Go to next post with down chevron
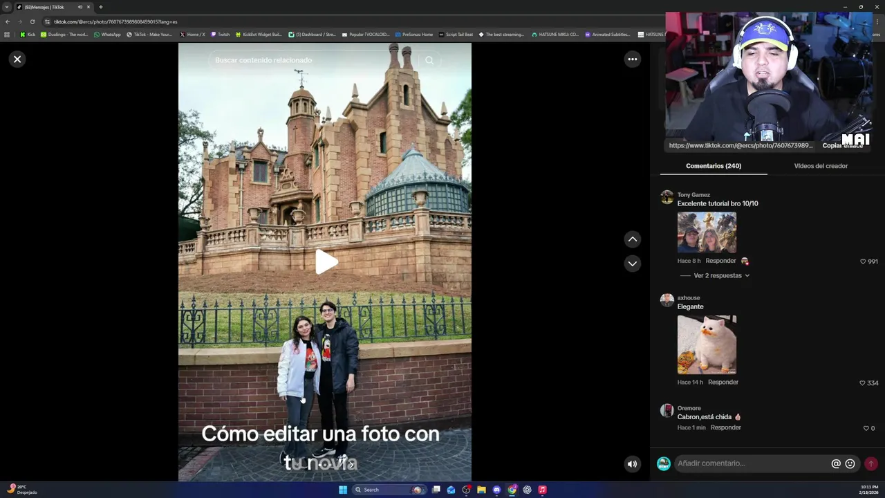This screenshot has width=885, height=498. click(632, 264)
